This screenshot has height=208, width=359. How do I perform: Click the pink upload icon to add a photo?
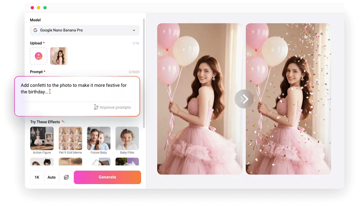[38, 56]
